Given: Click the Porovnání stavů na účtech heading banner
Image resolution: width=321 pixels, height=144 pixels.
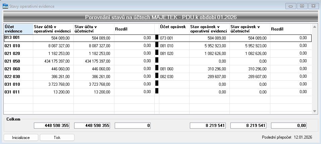Looking at the screenshot, I should pos(161,17).
